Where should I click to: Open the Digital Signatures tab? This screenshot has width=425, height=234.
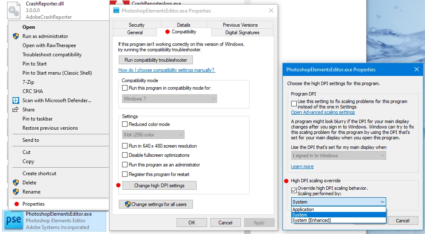242,32
